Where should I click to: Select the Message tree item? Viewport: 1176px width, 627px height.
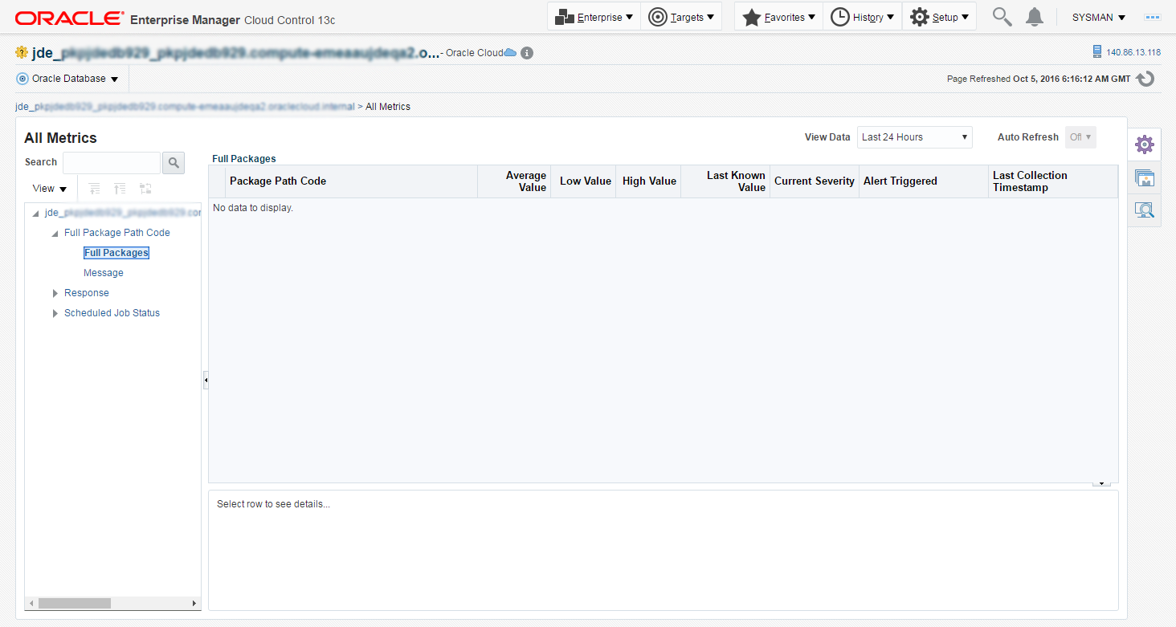pos(104,273)
